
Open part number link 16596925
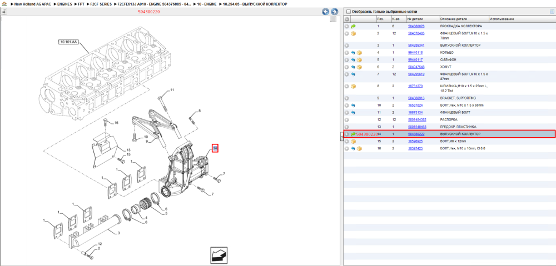coord(415,141)
